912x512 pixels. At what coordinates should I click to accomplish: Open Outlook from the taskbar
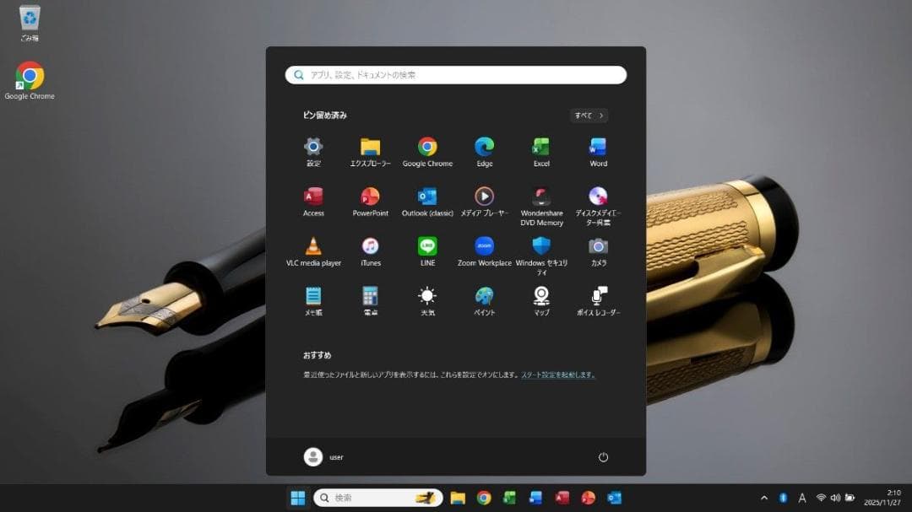pyautogui.click(x=613, y=498)
